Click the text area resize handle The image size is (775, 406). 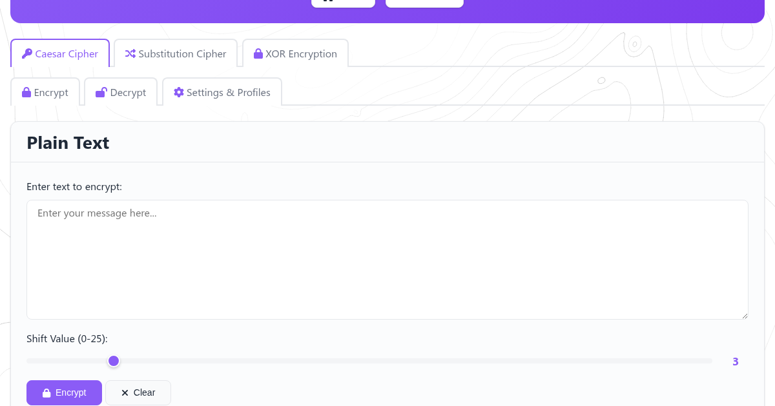coord(745,316)
